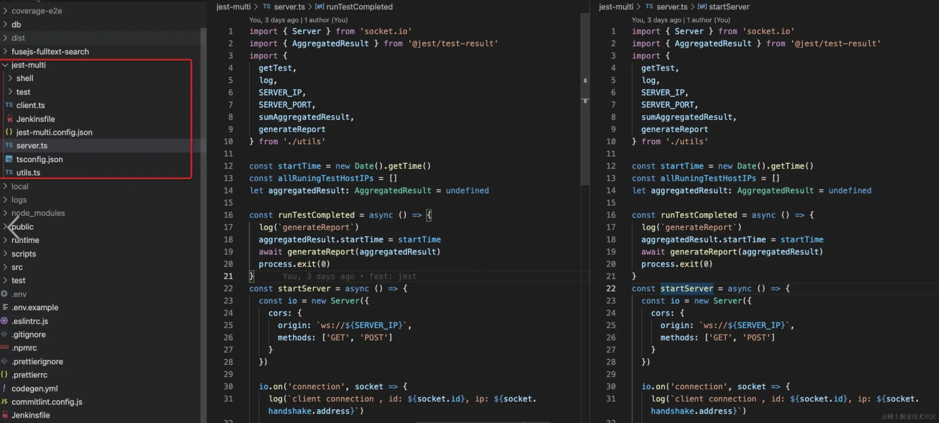Click the ESLint icon beside .eslintrc.js
The height and width of the screenshot is (423, 939).
click(4, 321)
